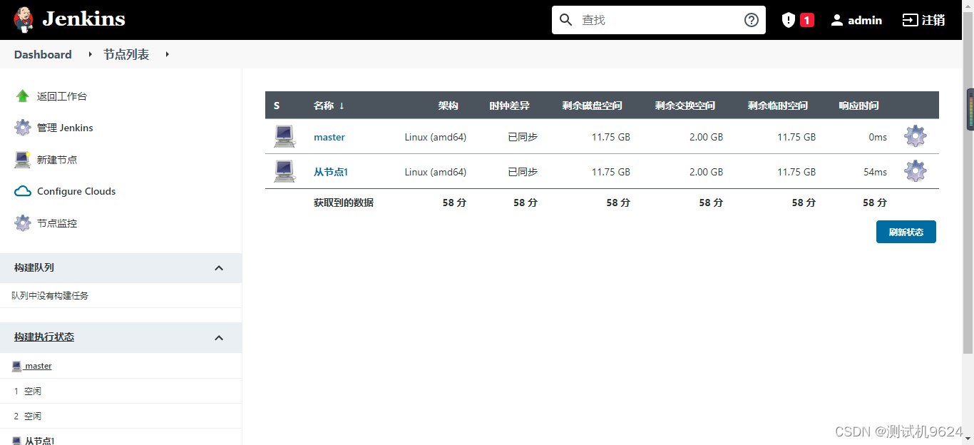Sort by 架构 column header
The height and width of the screenshot is (445, 974).
pyautogui.click(x=448, y=106)
